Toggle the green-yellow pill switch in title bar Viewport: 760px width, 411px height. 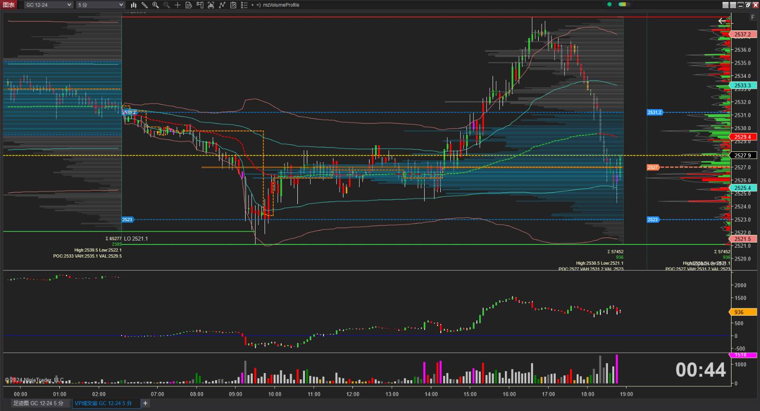click(x=624, y=5)
